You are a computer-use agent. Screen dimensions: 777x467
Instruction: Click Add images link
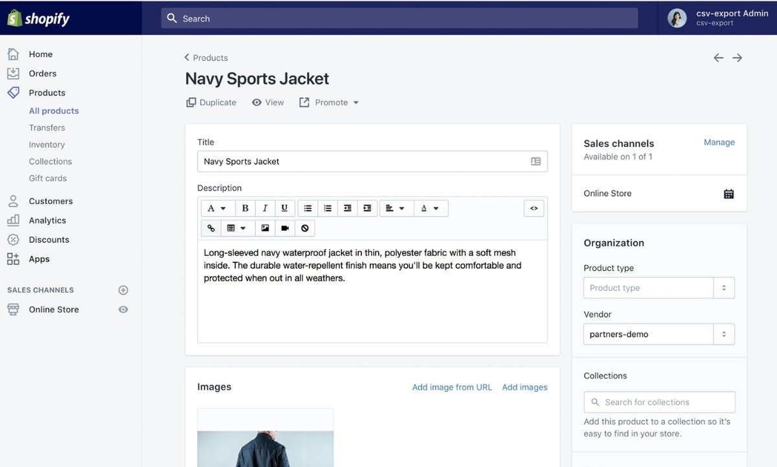click(x=524, y=387)
